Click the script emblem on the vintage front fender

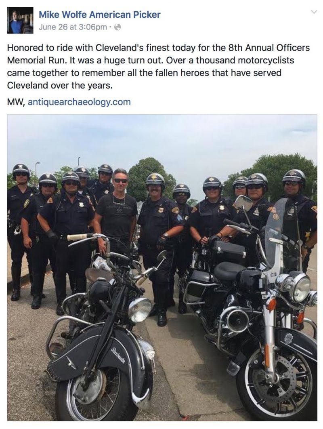[118, 355]
